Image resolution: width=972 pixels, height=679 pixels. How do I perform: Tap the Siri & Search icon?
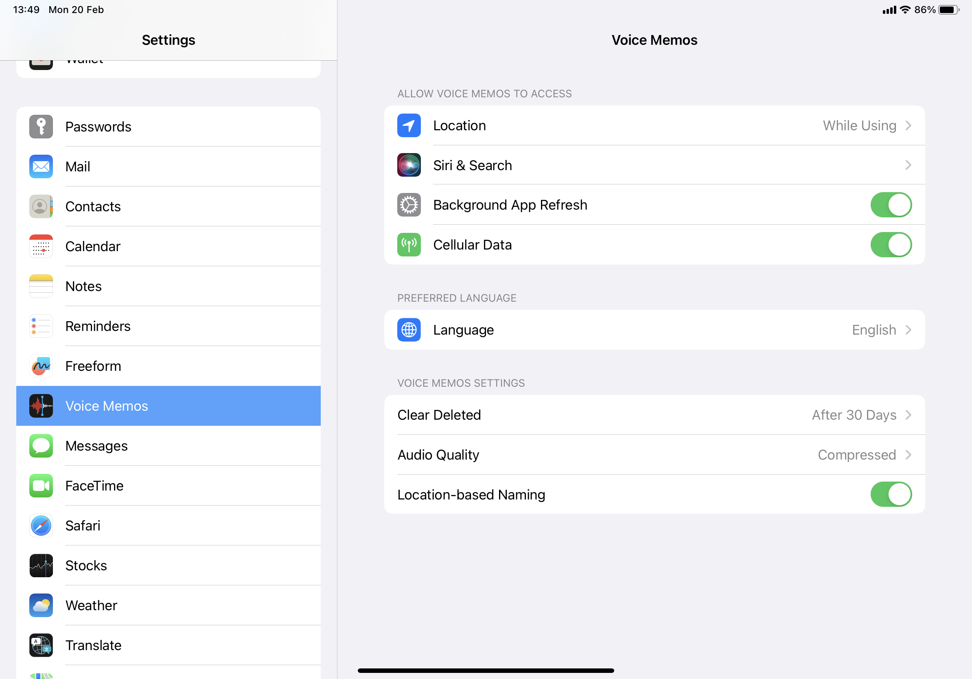coord(409,165)
